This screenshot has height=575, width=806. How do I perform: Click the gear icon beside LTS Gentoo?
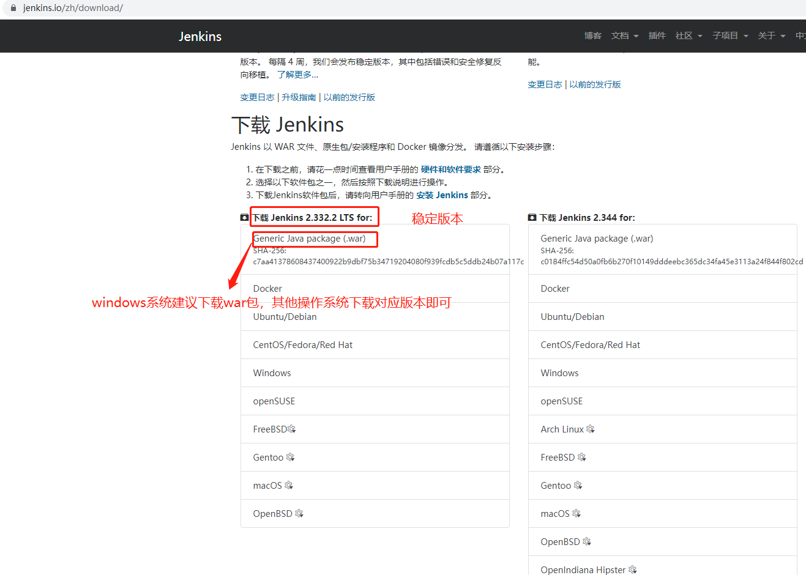[290, 458]
